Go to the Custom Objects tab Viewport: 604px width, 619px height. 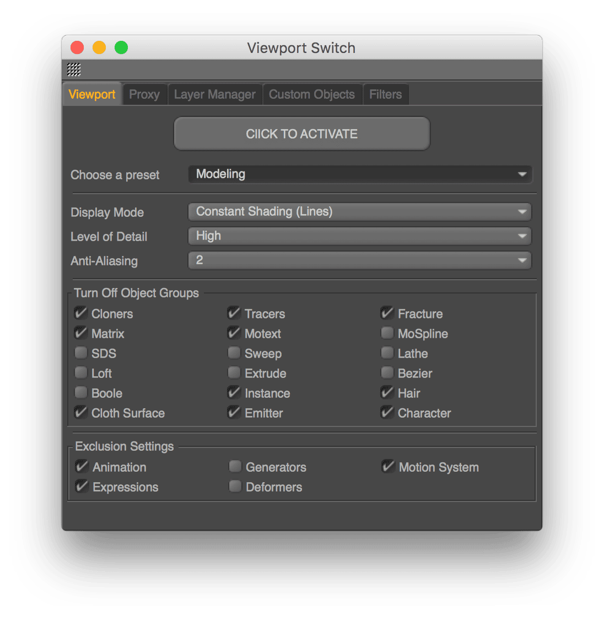[x=312, y=94]
